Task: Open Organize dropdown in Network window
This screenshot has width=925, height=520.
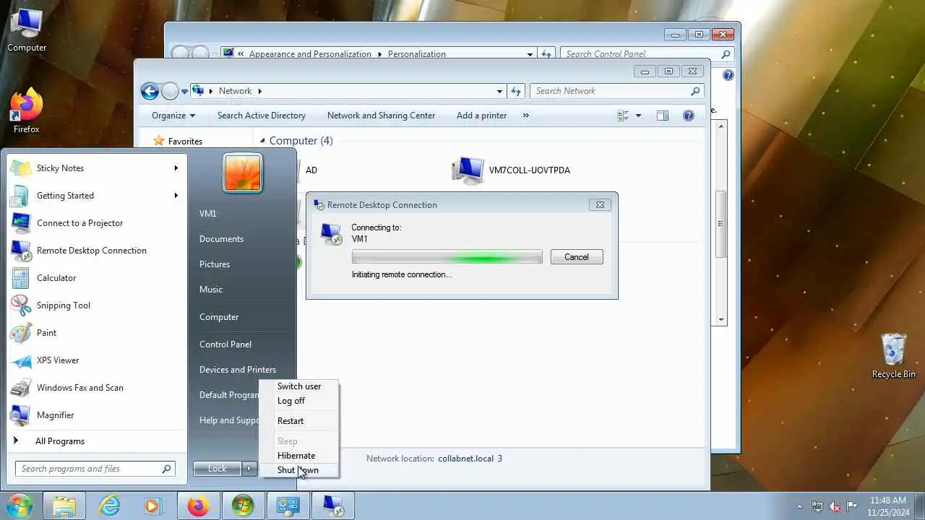Action: pyautogui.click(x=173, y=116)
